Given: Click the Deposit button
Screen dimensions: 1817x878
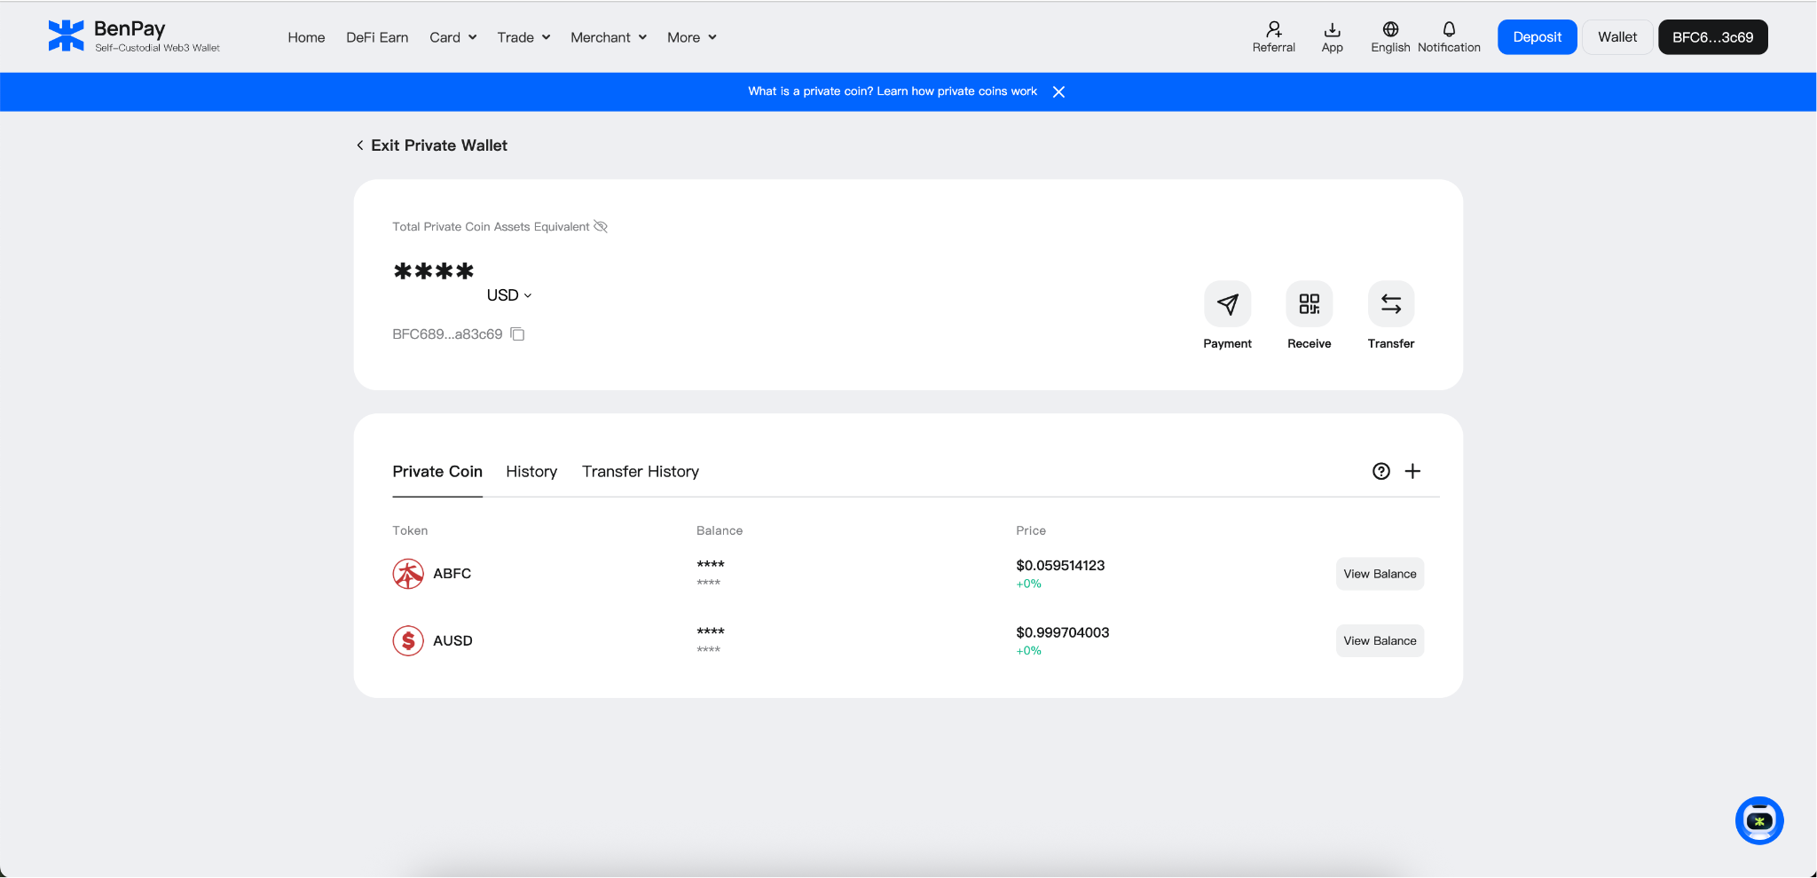Looking at the screenshot, I should click(x=1537, y=36).
